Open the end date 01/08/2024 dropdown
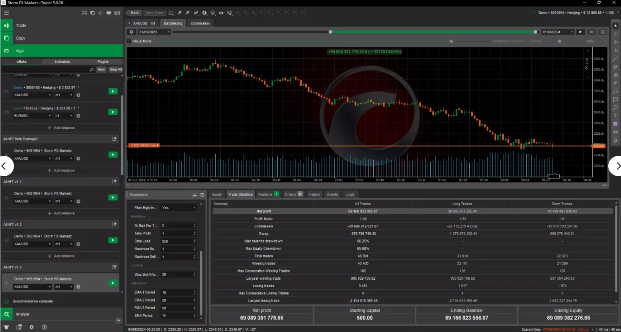Screen dimensions: 621x332 pos(572,32)
